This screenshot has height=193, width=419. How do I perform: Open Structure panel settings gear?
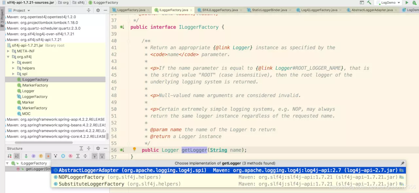pos(98,148)
